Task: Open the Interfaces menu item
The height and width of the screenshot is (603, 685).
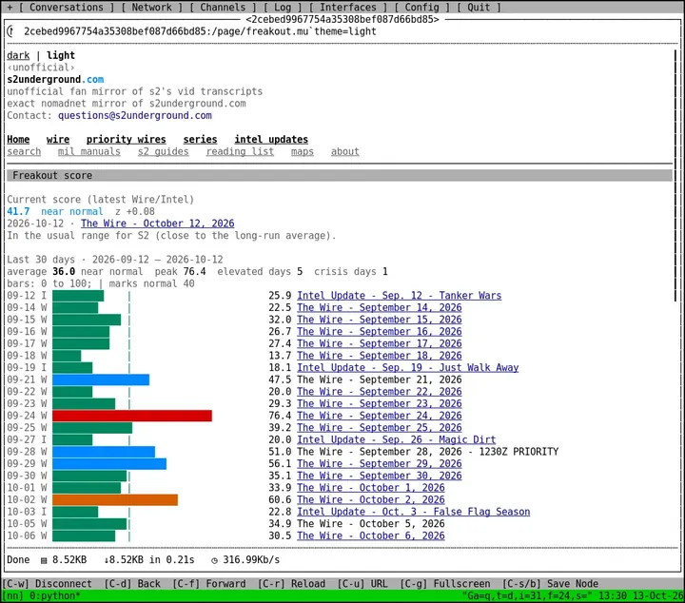Action: tap(348, 7)
